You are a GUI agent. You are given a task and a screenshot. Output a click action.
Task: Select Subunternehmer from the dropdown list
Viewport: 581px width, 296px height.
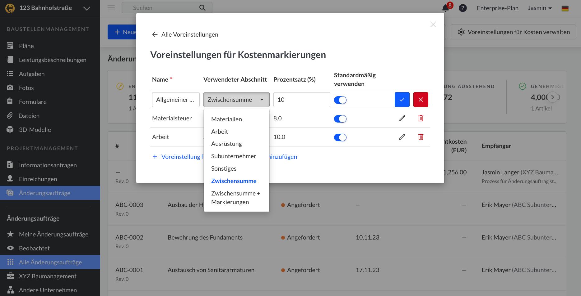[236, 156]
